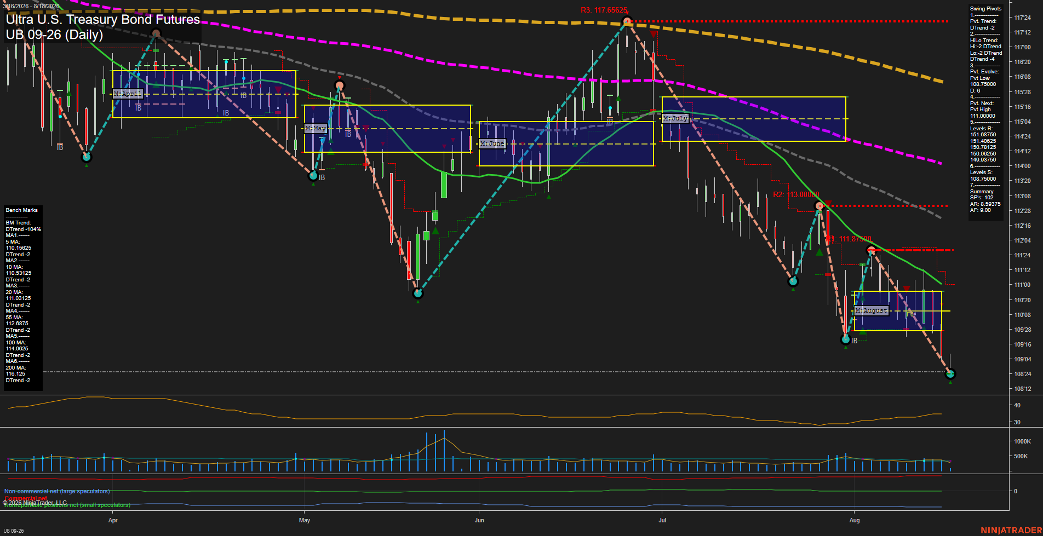1043x536 pixels.
Task: Jump to the Apr marker on time axis
Action: [x=113, y=520]
